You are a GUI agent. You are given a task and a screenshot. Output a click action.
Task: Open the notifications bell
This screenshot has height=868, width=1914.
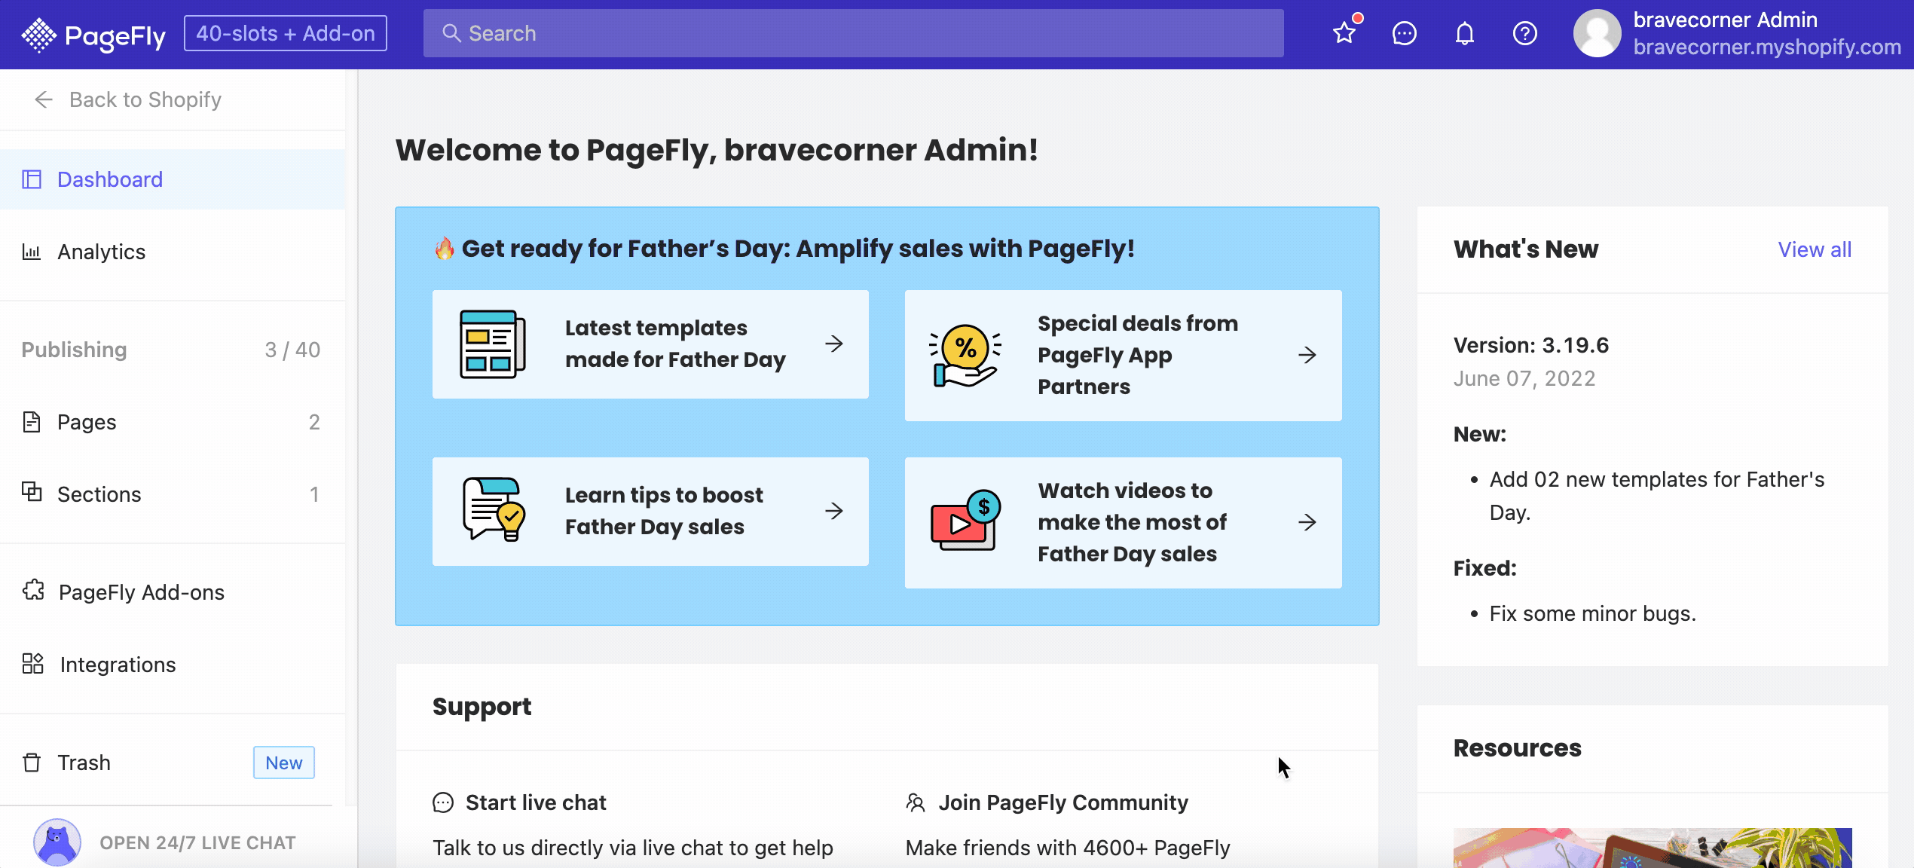tap(1465, 33)
